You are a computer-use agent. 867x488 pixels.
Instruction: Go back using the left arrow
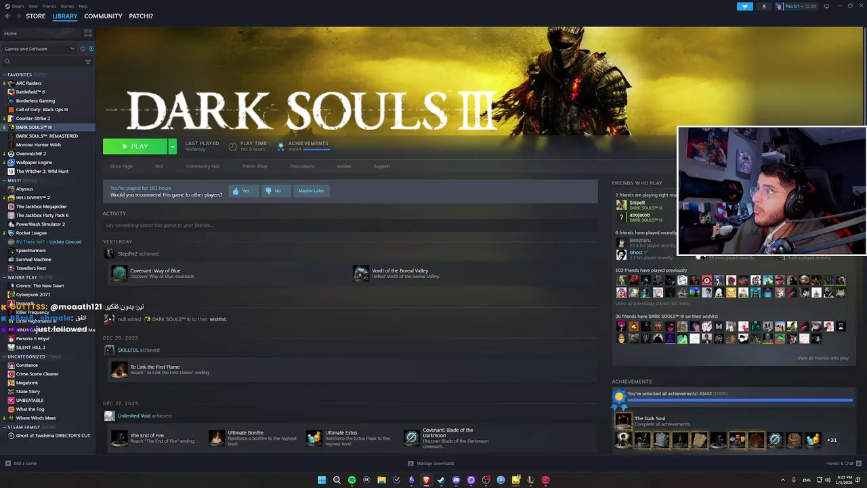tap(7, 16)
